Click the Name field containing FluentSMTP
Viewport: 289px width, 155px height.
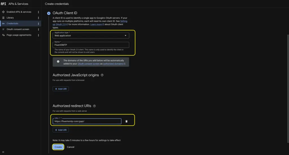pyautogui.click(x=91, y=45)
